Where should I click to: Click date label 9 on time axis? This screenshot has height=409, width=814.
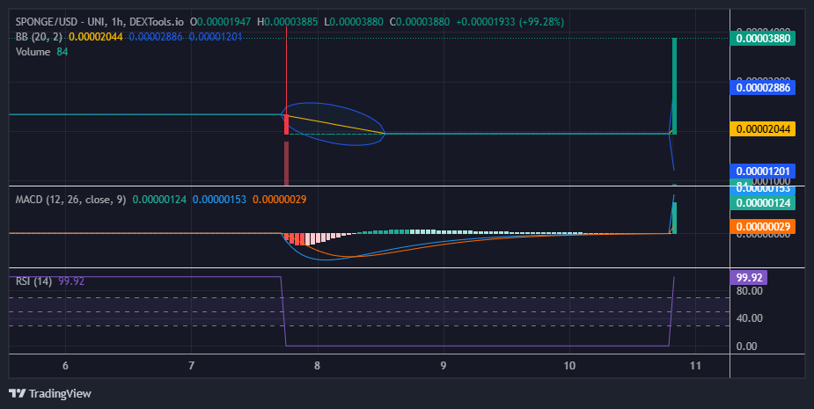click(444, 365)
